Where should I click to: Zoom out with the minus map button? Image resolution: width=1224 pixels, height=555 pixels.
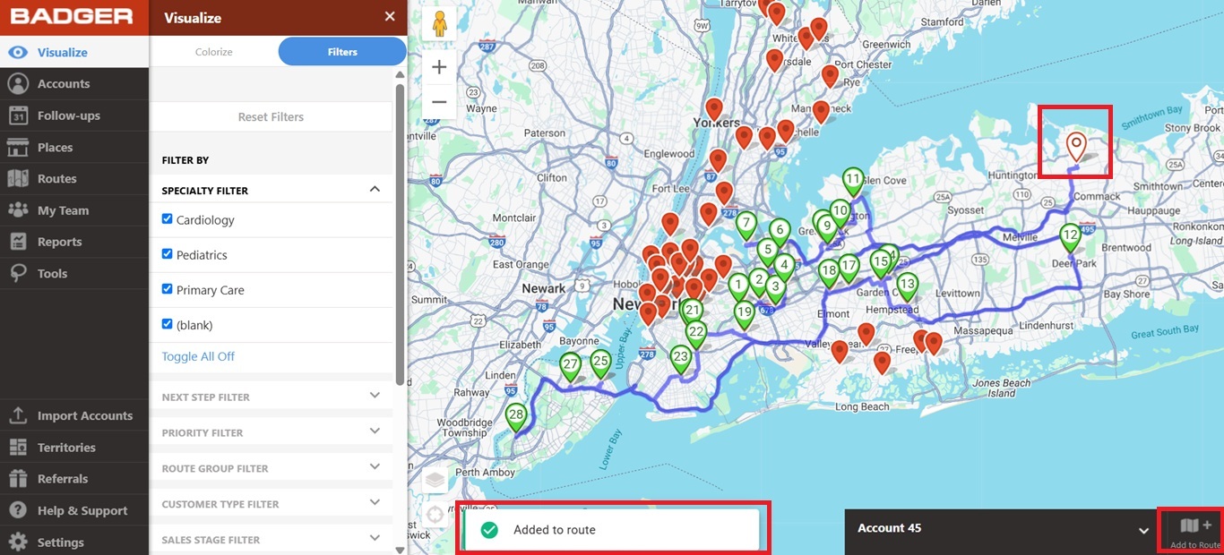pos(439,102)
